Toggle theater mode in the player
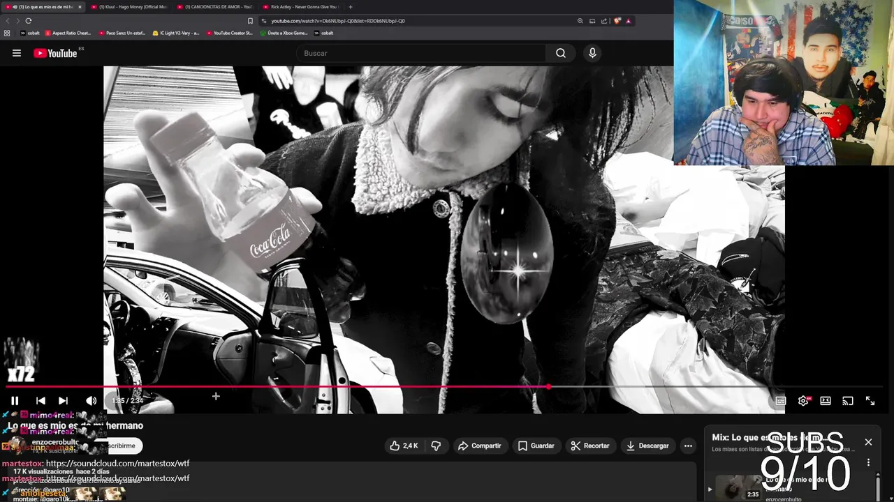The height and width of the screenshot is (502, 894). tap(826, 401)
